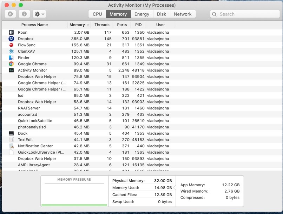This screenshot has height=214, width=283.
Task: Select the TextEdit process name
Action: click(x=25, y=140)
